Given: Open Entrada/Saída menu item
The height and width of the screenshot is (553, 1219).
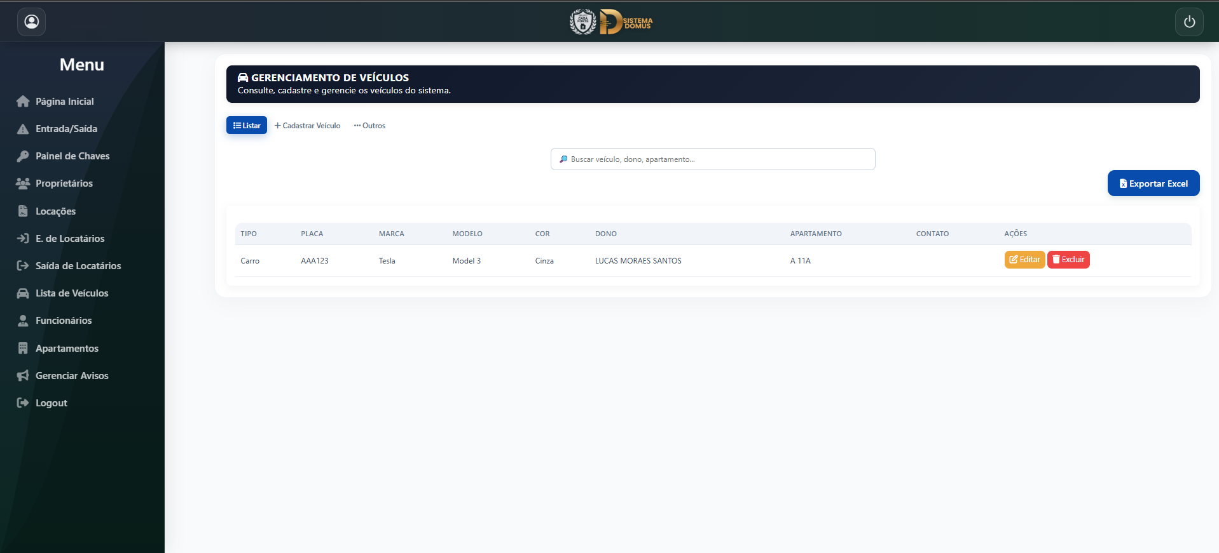Looking at the screenshot, I should 67,129.
